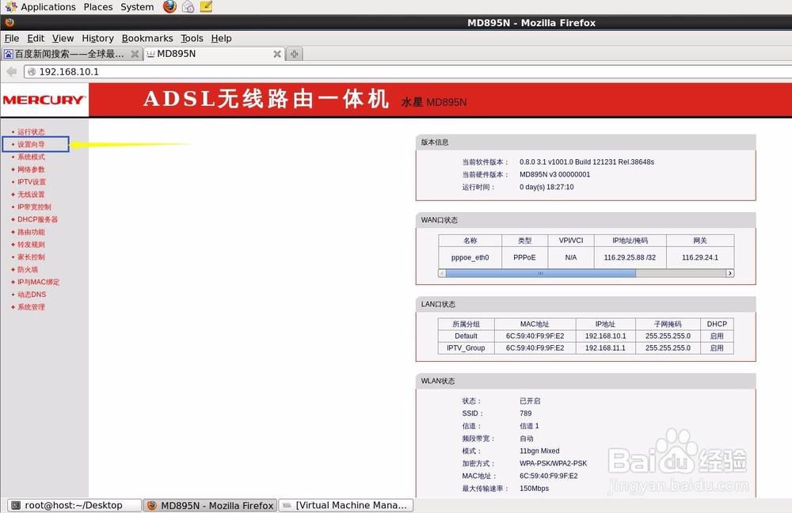The height and width of the screenshot is (513, 792).
Task: Open the Applications menu
Action: (x=48, y=7)
